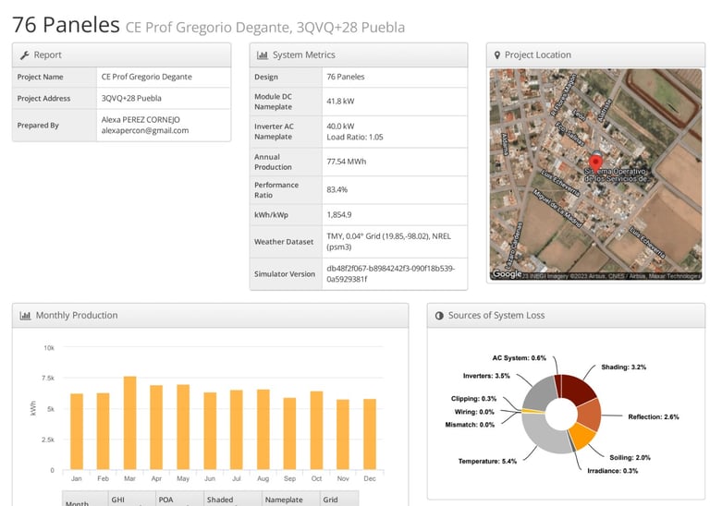Image resolution: width=710 pixels, height=506 pixels.
Task: Click the Google logo on the map
Action: point(507,274)
